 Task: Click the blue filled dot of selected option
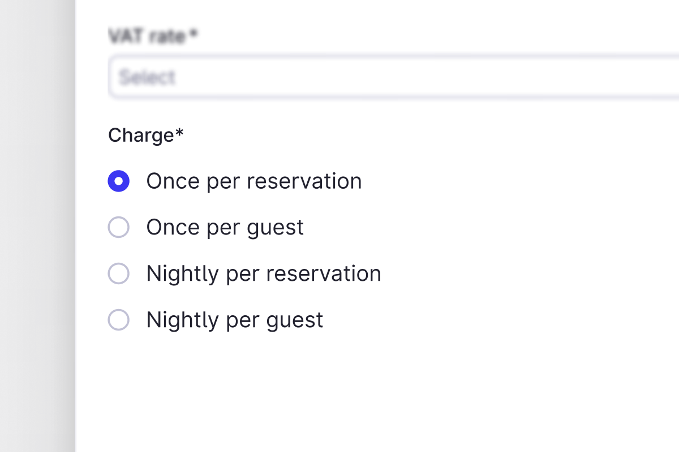pyautogui.click(x=119, y=181)
